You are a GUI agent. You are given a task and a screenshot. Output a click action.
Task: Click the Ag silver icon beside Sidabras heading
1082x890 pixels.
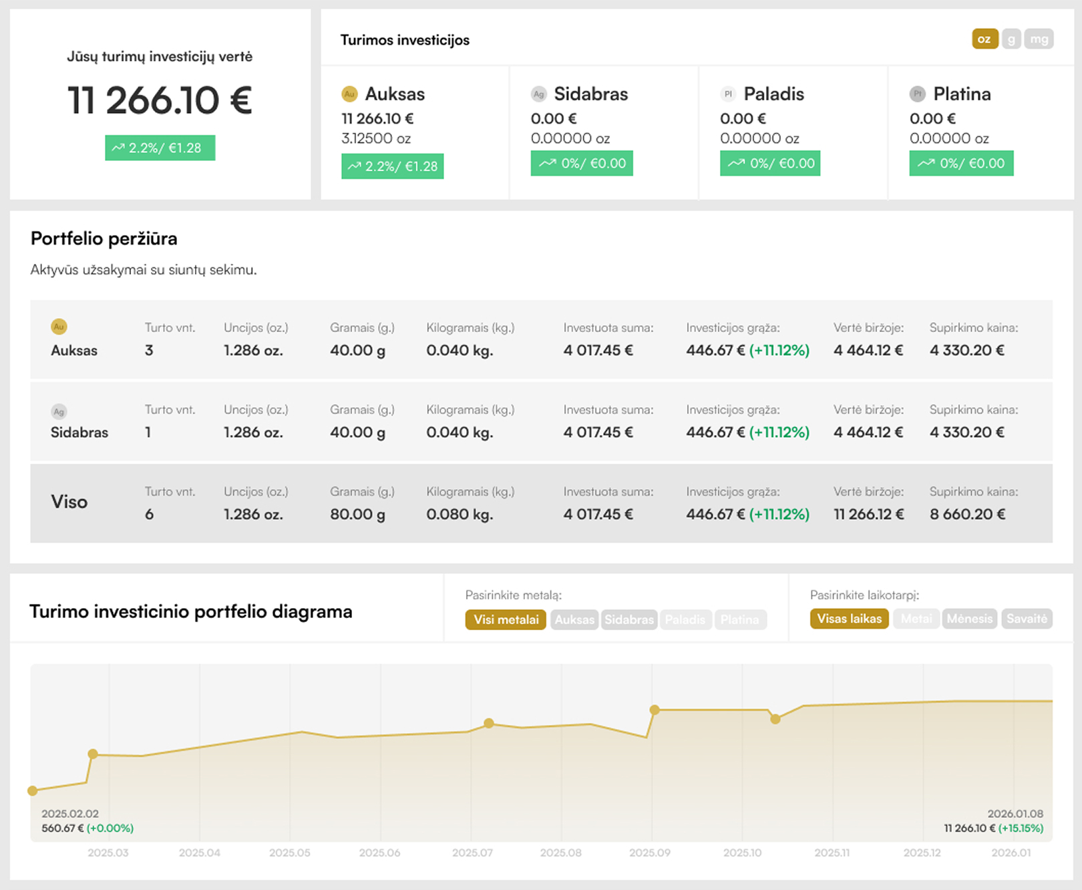point(538,94)
